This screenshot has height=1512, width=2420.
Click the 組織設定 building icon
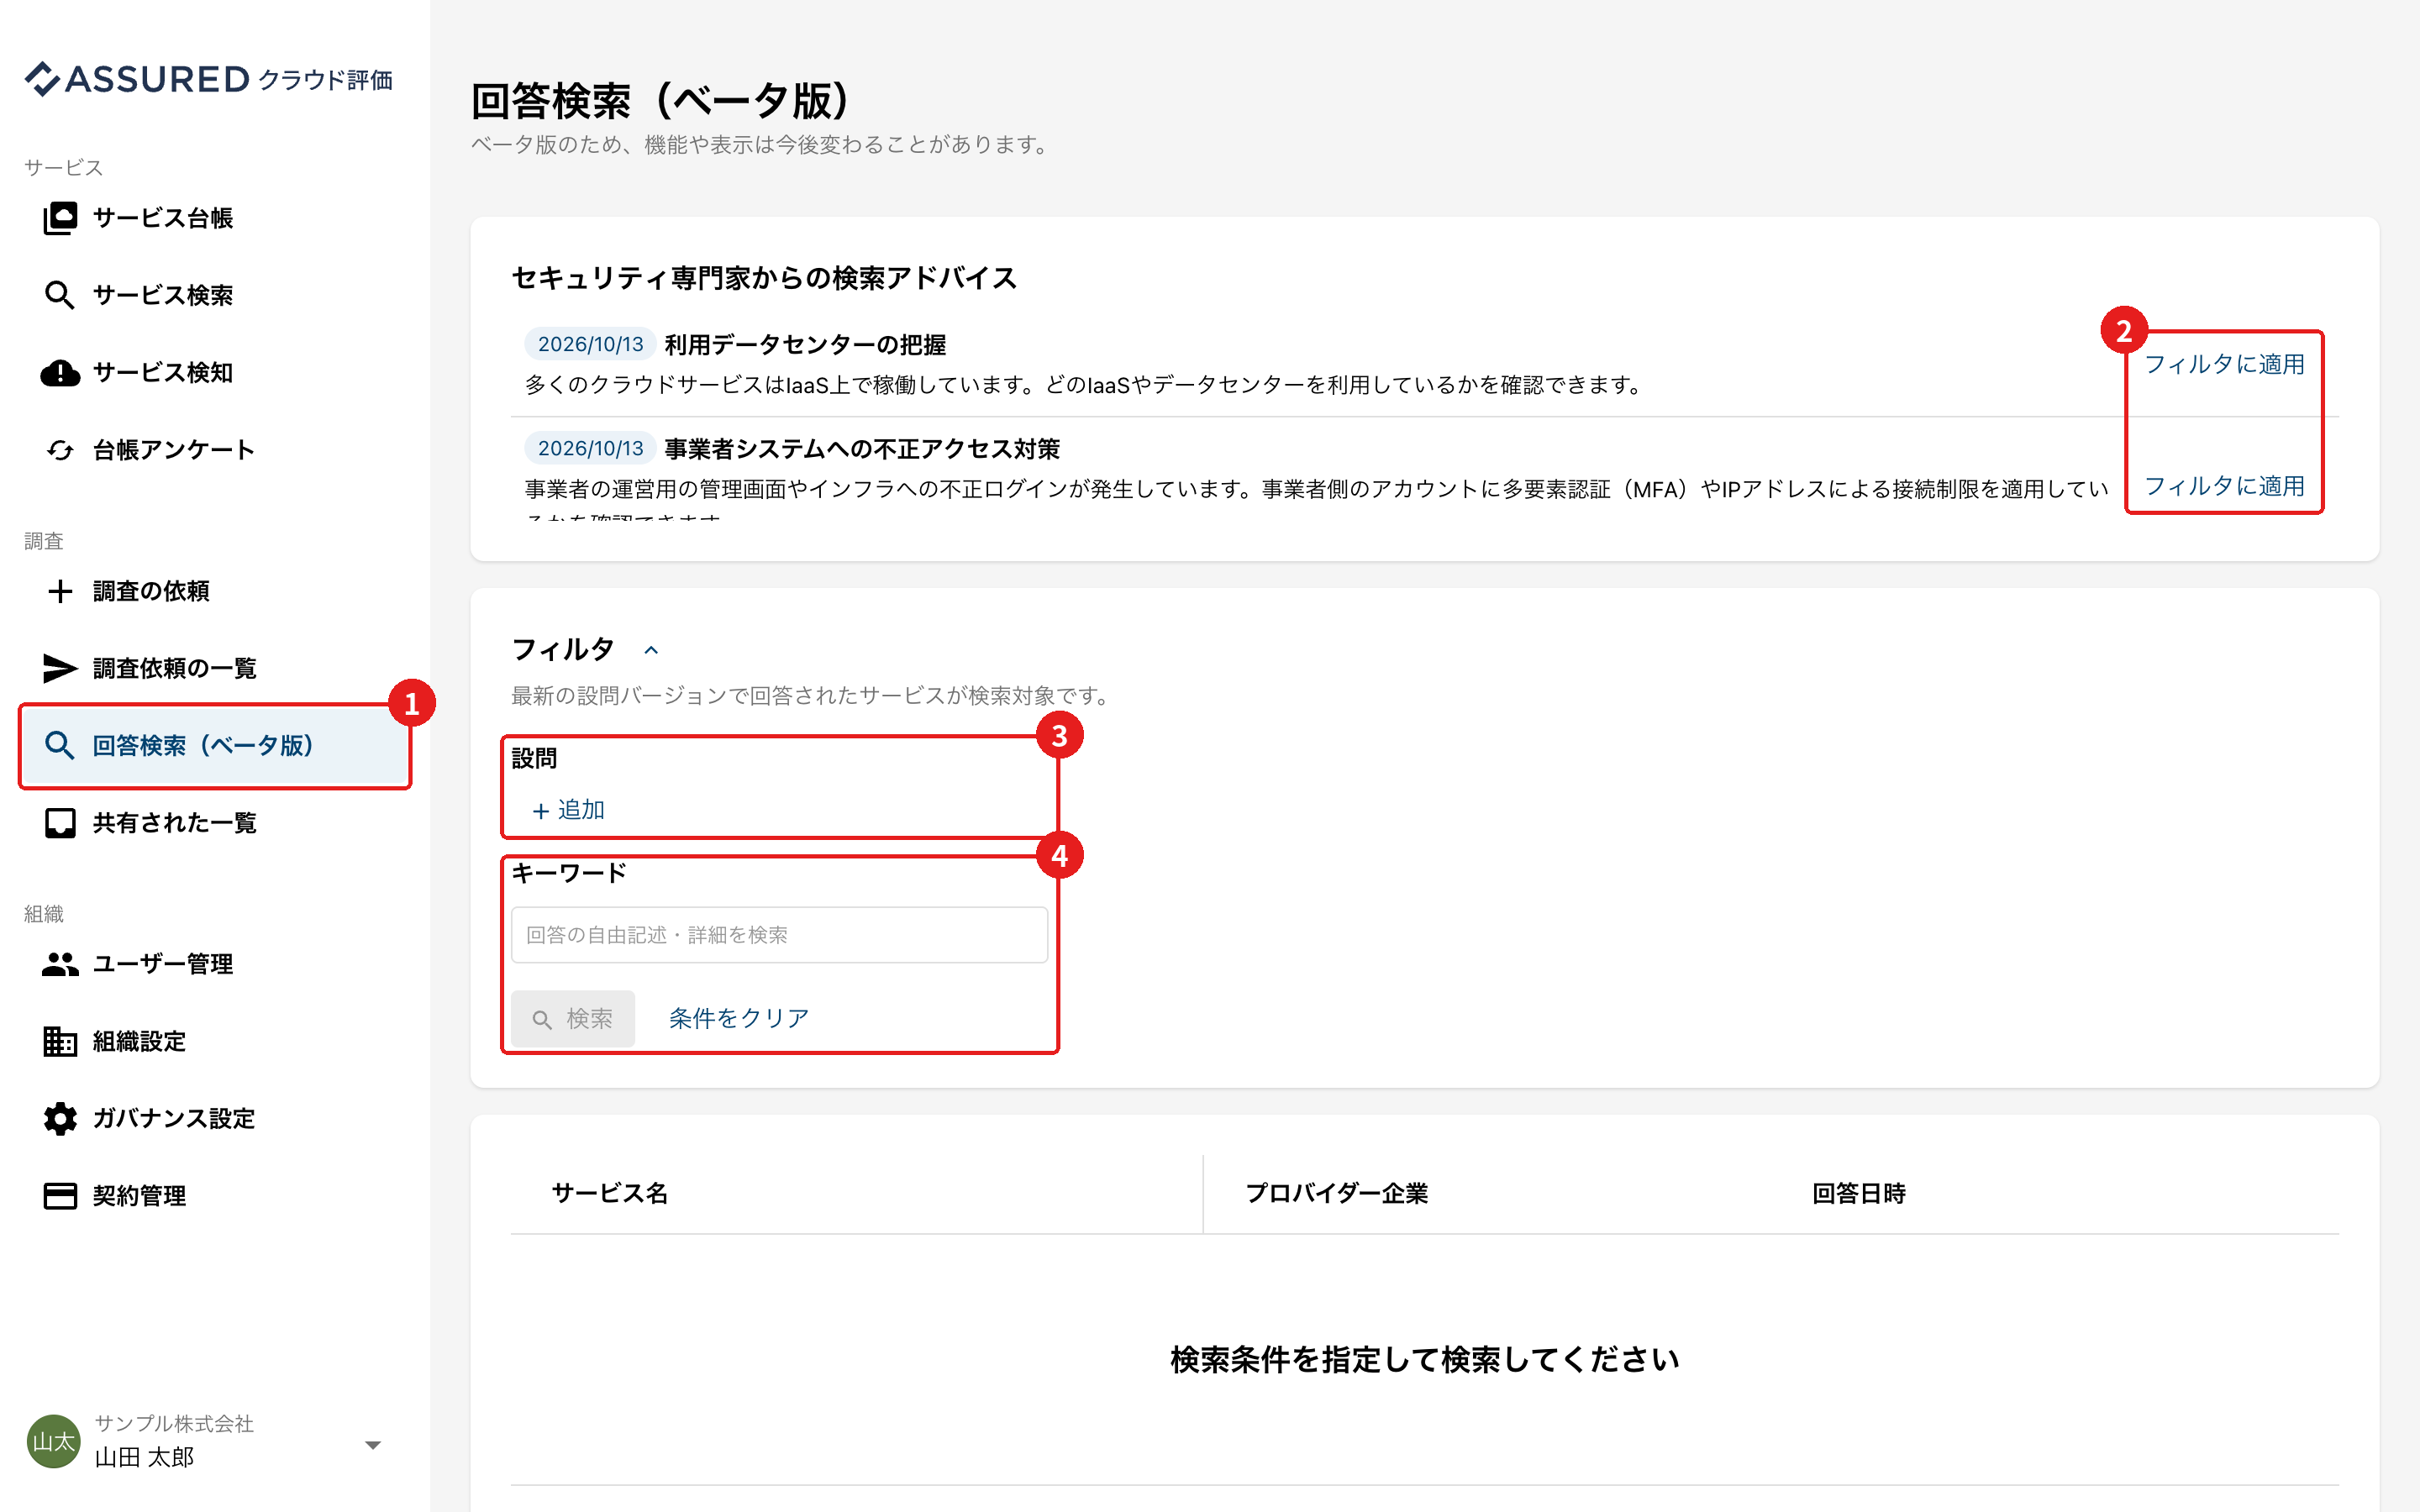click(60, 1041)
